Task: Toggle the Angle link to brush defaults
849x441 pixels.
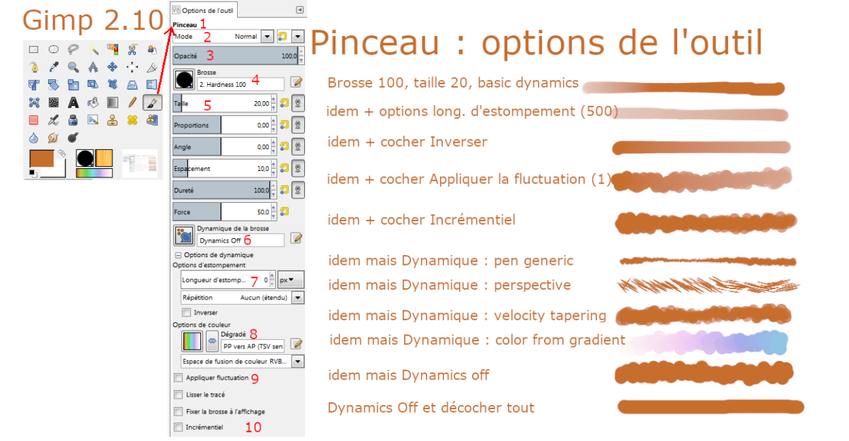Action: tap(299, 147)
